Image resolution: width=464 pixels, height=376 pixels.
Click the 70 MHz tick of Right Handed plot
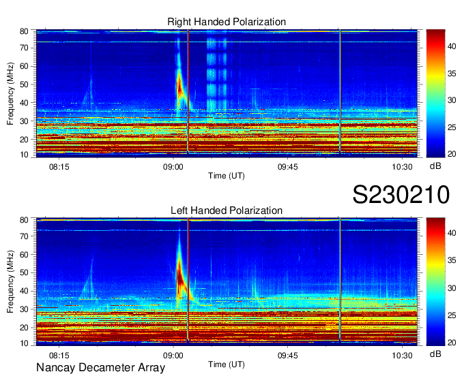pos(24,48)
